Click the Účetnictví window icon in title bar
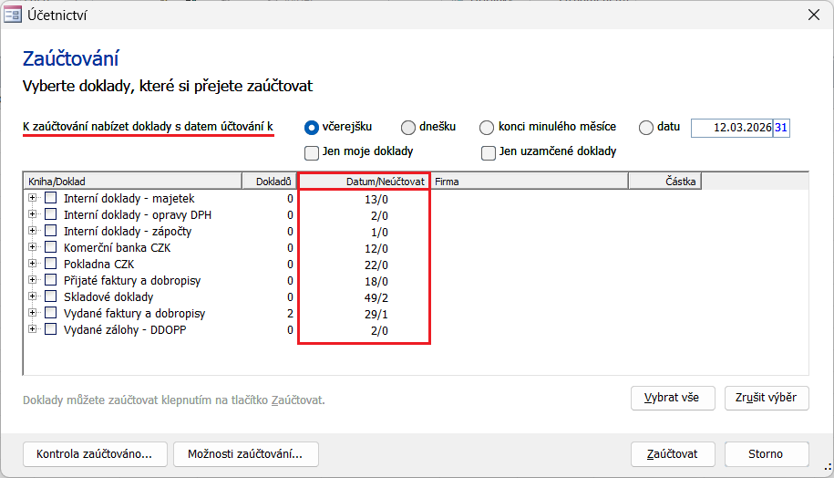 [x=12, y=15]
